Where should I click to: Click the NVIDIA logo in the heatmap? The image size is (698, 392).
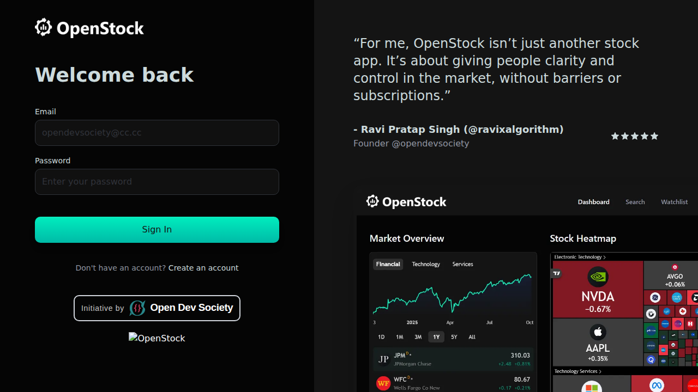[x=598, y=277]
